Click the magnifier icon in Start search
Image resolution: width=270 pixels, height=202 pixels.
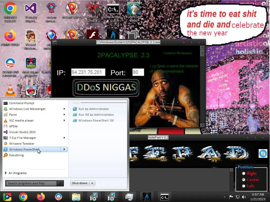coord(60,183)
